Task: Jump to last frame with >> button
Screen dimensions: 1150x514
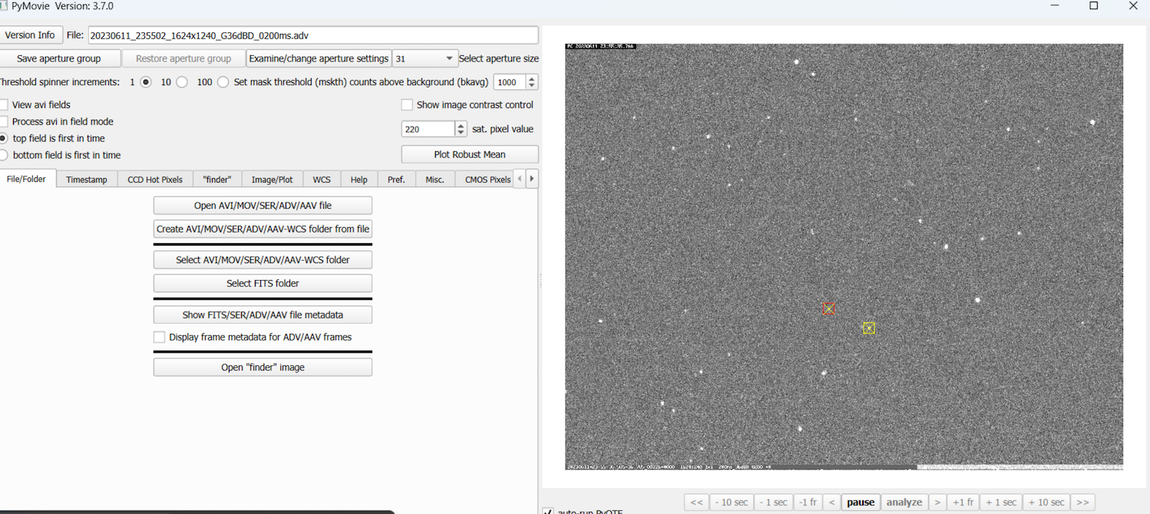Action: 1082,502
